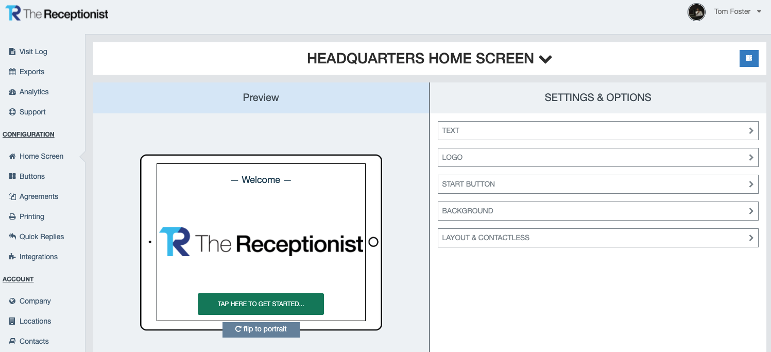This screenshot has height=352, width=771.
Task: Click the Support icon in the sidebar
Action: tap(11, 112)
